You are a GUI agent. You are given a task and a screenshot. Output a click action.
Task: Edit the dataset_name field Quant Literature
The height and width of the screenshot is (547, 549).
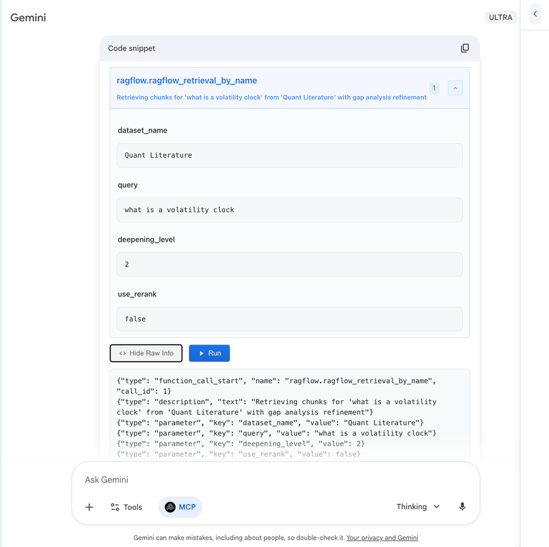point(290,155)
